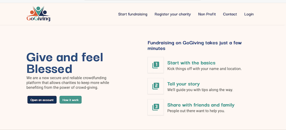Click the step 1 numbered icon
This screenshot has width=286, height=130.
tap(156, 65)
